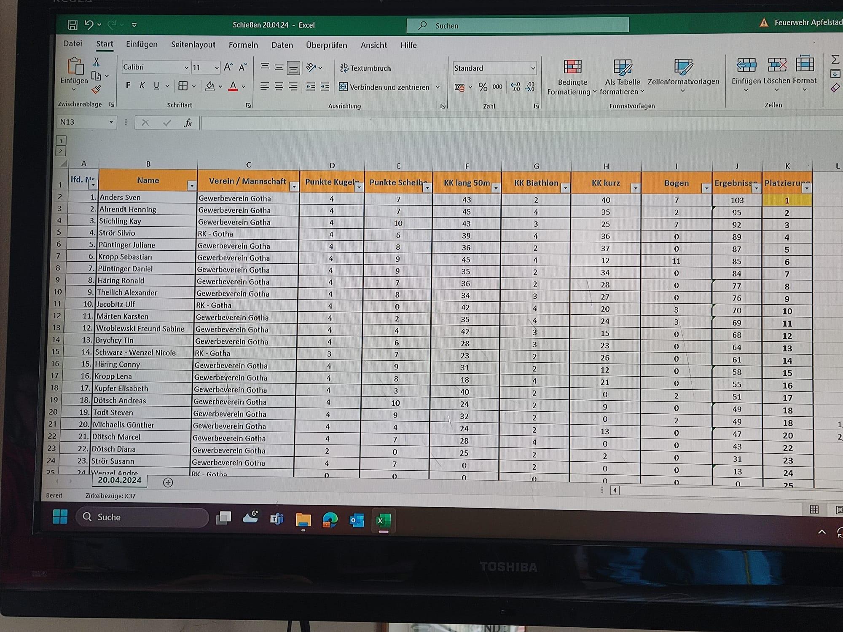Open the Datei menu
Image resolution: width=843 pixels, height=632 pixels.
[x=72, y=43]
